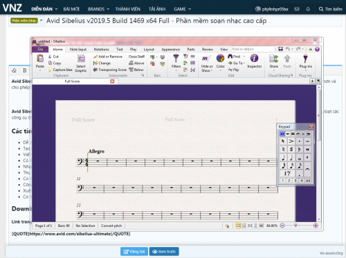
Task: Click the tie button on the Keypad
Action: click(x=307, y=170)
